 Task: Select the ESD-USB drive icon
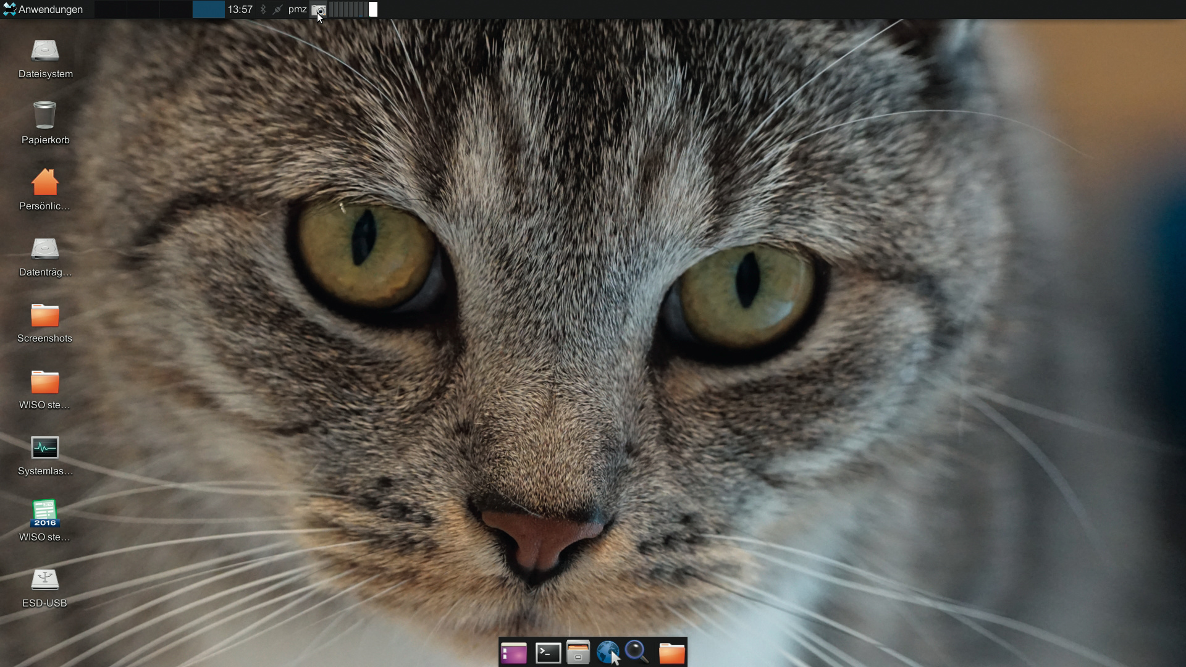pyautogui.click(x=45, y=580)
